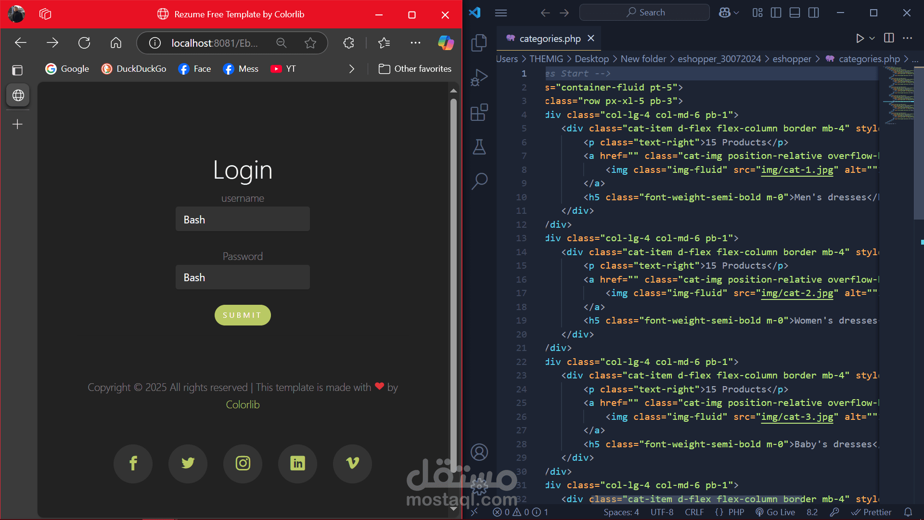Open the Colorlib footer link
Viewport: 924px width, 520px height.
[243, 404]
